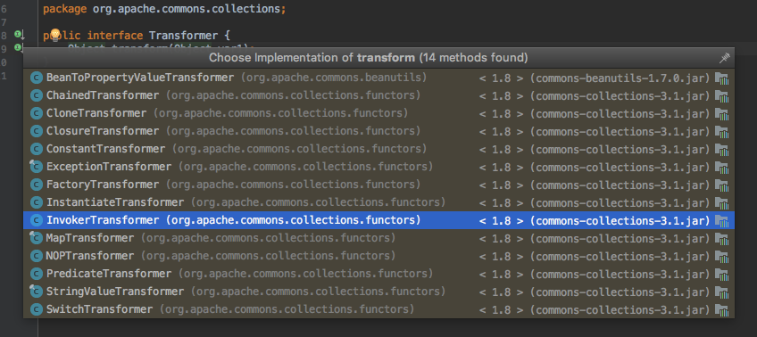The width and height of the screenshot is (757, 337).
Task: Click commons-collections-3.1.jar label on ChainedTransformer row
Action: pos(620,95)
